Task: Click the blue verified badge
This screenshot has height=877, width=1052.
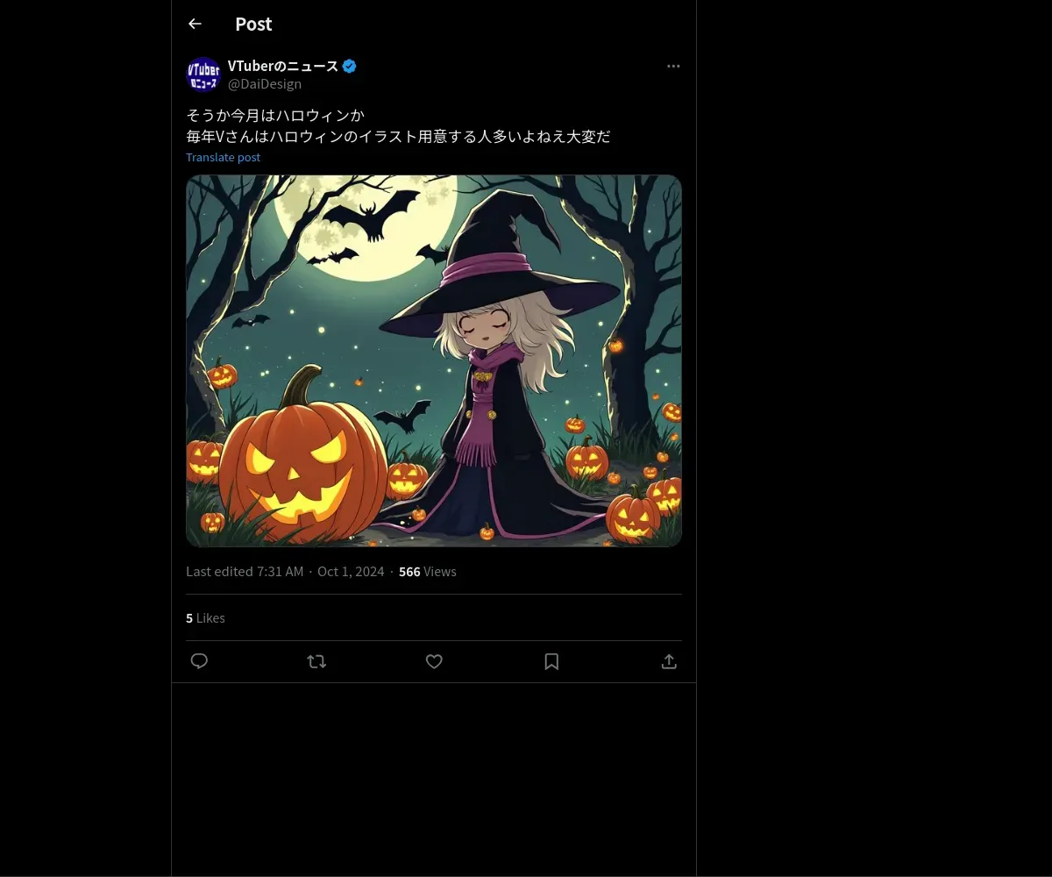Action: click(349, 66)
